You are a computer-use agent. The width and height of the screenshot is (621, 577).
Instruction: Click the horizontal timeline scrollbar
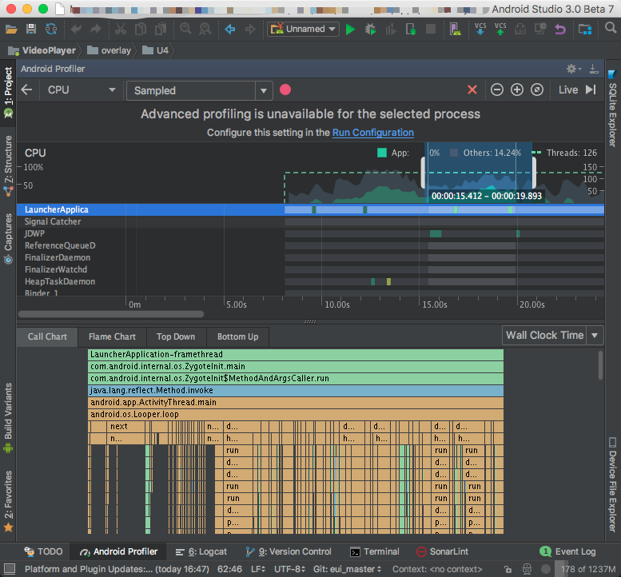(111, 314)
